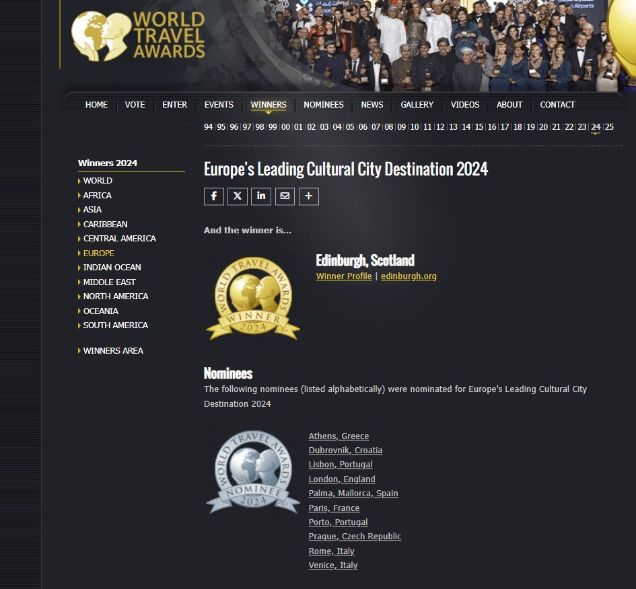Open the VIDEOS menu item
This screenshot has width=636, height=589.
coord(465,104)
